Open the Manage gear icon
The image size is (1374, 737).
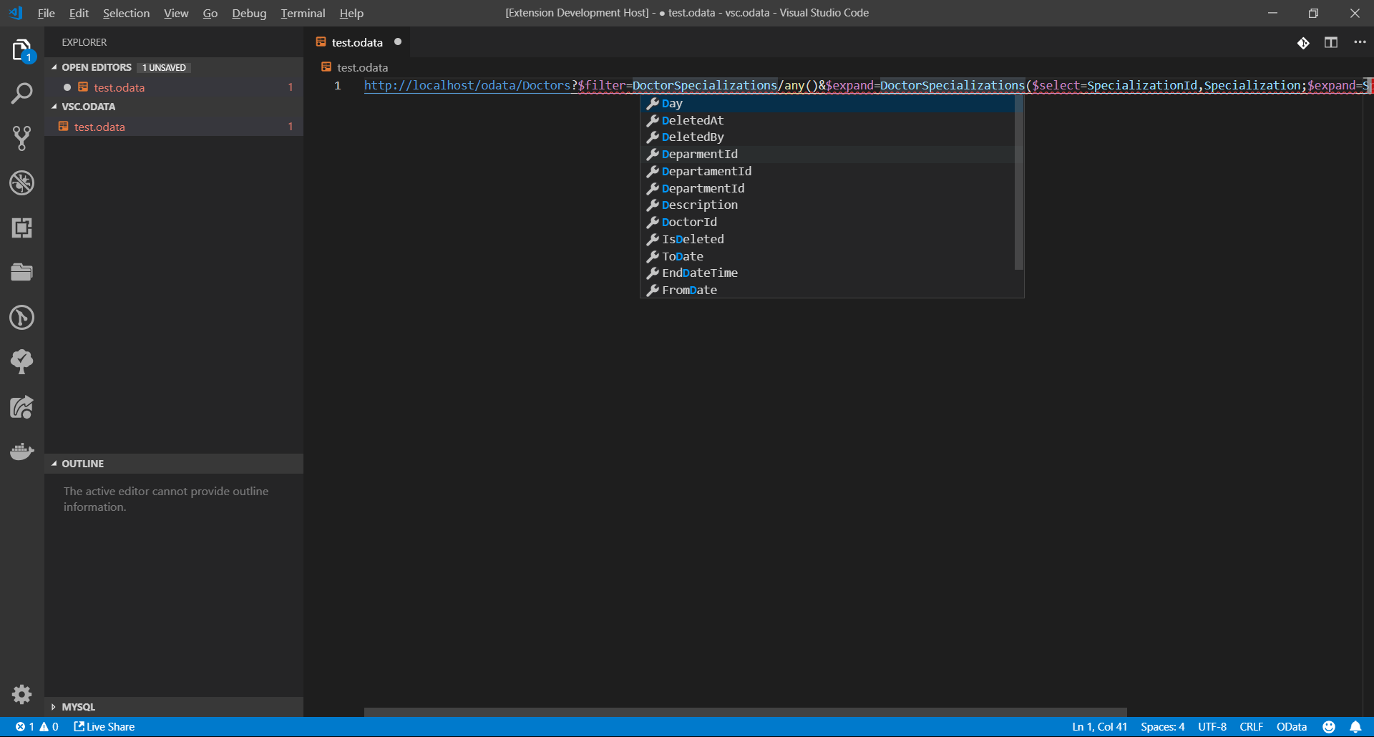click(21, 694)
